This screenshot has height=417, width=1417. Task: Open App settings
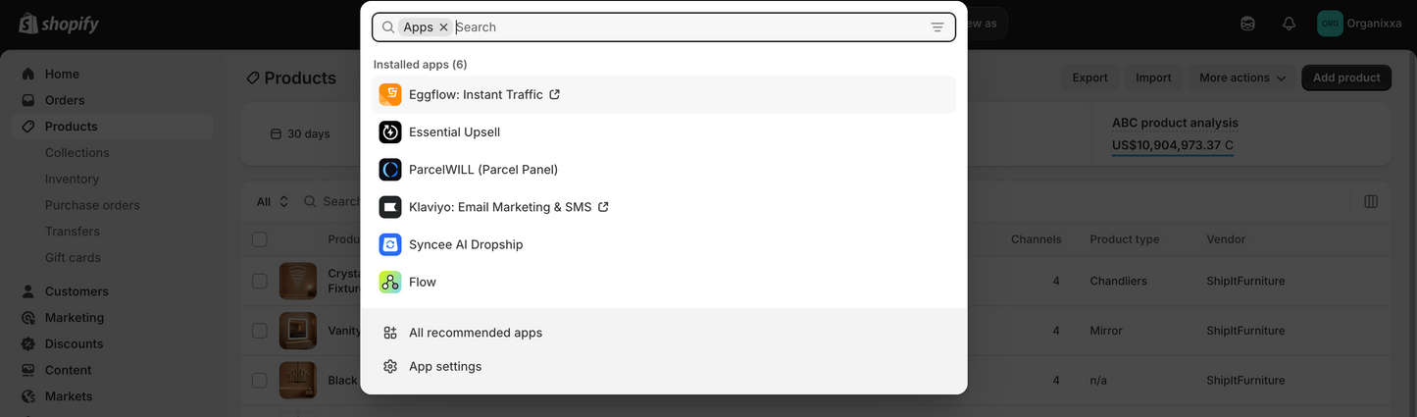pyautogui.click(x=663, y=366)
